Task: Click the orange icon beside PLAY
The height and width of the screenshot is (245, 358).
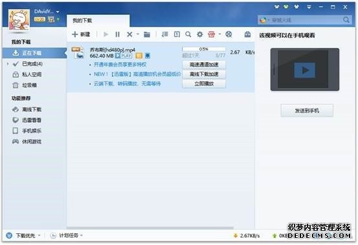Action: point(139,56)
